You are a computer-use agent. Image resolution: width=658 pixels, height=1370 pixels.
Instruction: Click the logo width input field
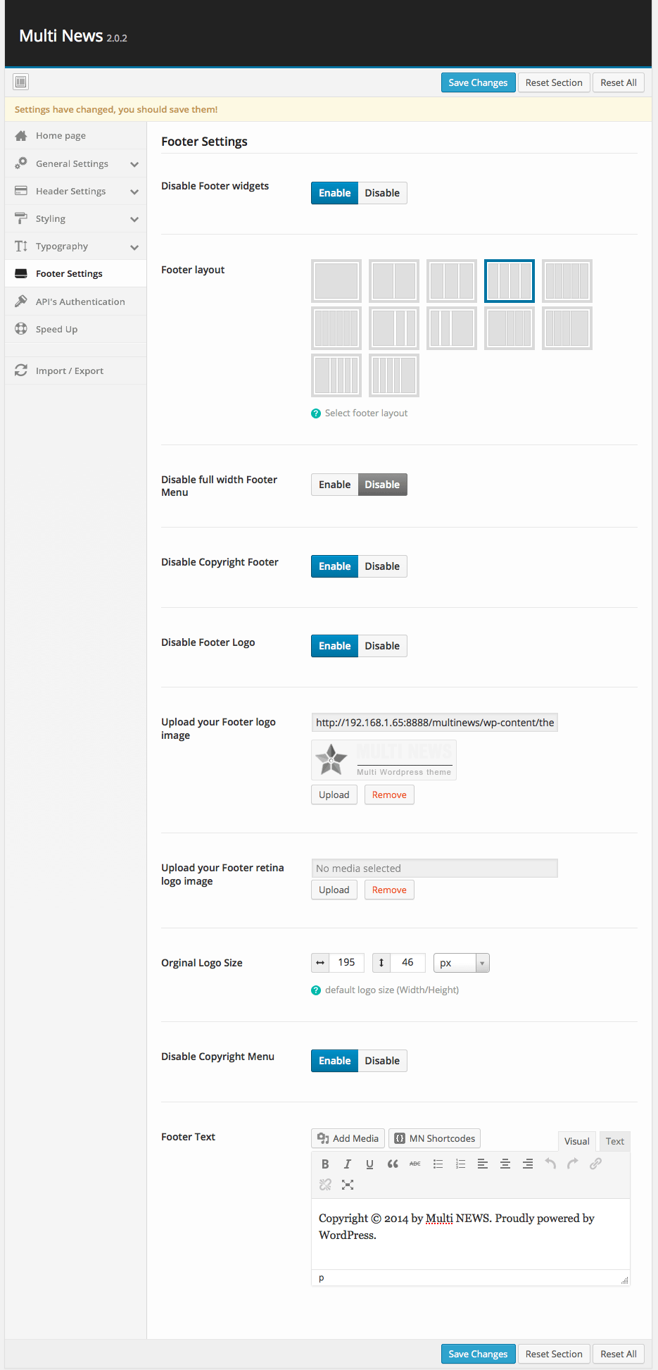tap(346, 963)
